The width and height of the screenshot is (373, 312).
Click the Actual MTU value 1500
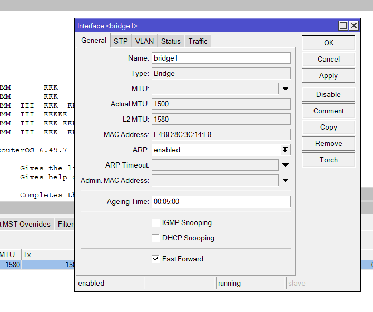221,104
